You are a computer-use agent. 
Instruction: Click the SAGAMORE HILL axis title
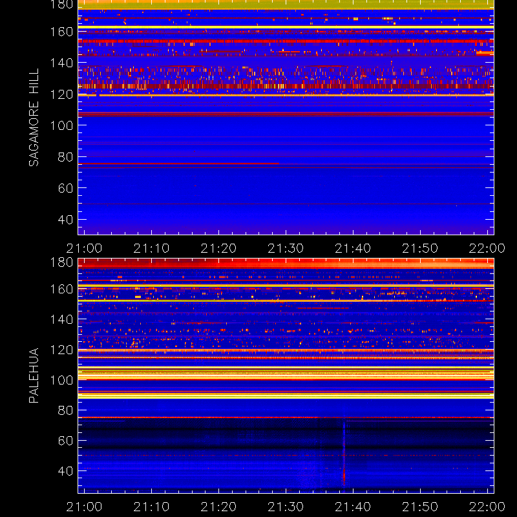coord(34,118)
